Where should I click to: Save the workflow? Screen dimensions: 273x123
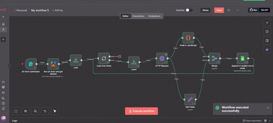219,10
